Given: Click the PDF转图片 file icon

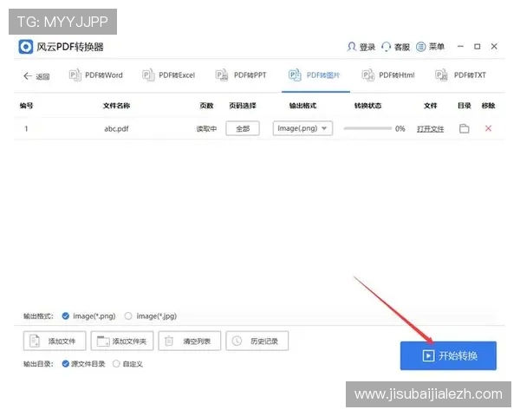Looking at the screenshot, I should click(295, 75).
